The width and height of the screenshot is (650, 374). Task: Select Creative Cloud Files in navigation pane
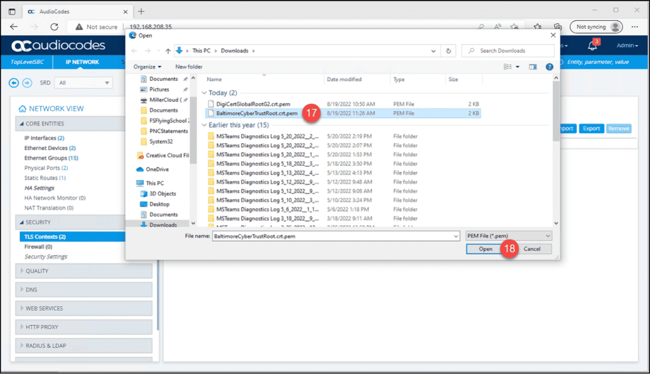point(163,155)
